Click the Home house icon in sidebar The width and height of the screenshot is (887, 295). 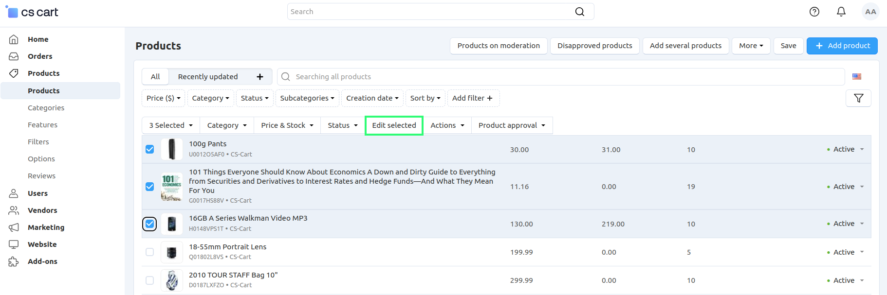point(14,39)
